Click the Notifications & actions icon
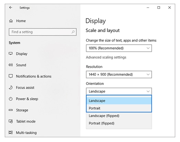This screenshot has height=142, width=180. pos(11,76)
